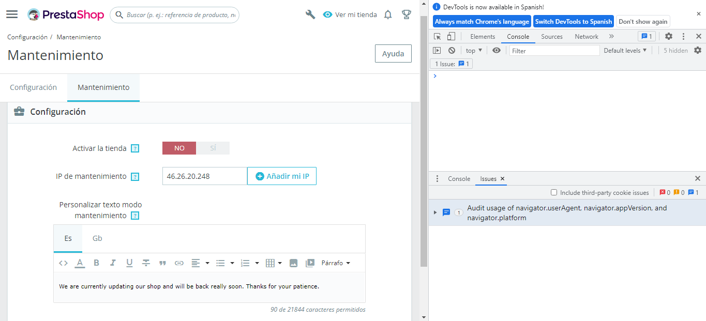
Task: Open quick access wrench icon
Action: click(x=310, y=14)
